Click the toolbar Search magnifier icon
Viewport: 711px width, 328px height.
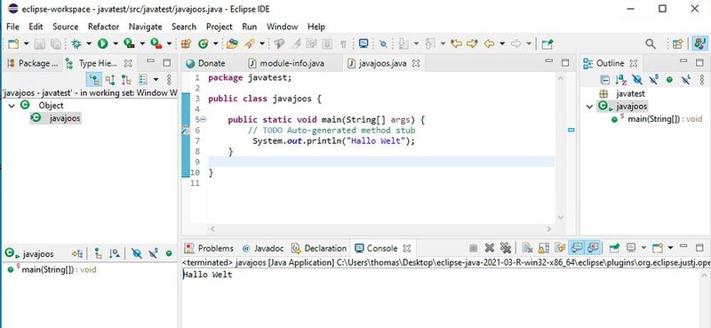point(651,44)
